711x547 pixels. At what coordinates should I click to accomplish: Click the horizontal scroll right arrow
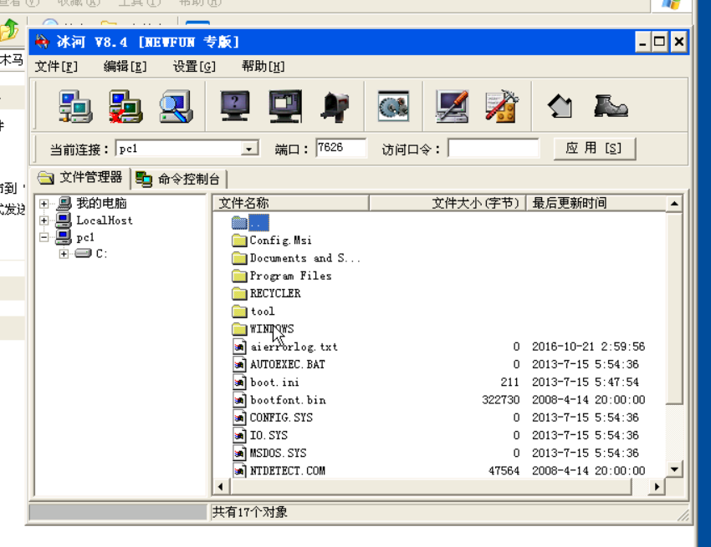pos(657,487)
